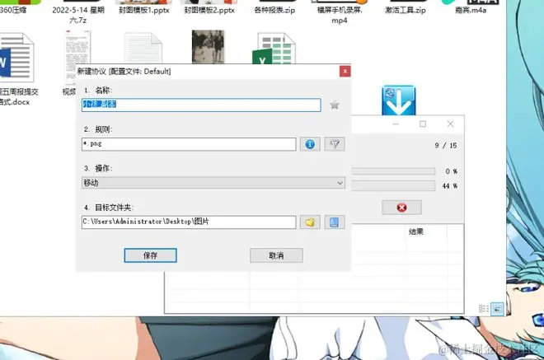The height and width of the screenshot is (360, 544).
Task: Select the 2022-5-14 星期六.7z archive
Action: [78, 16]
